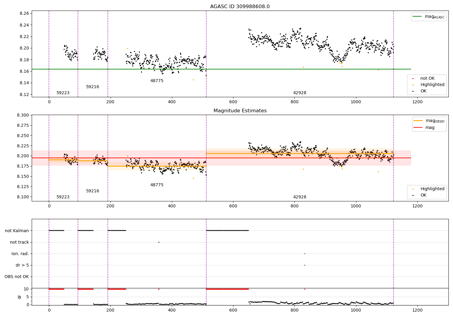Click obsid label 59223 in top plot
453x317 pixels.
(63, 93)
